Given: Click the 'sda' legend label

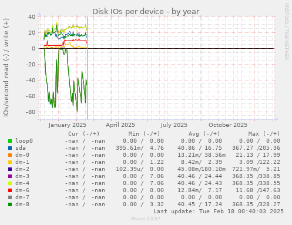Looking at the screenshot, I should pyautogui.click(x=21, y=148).
